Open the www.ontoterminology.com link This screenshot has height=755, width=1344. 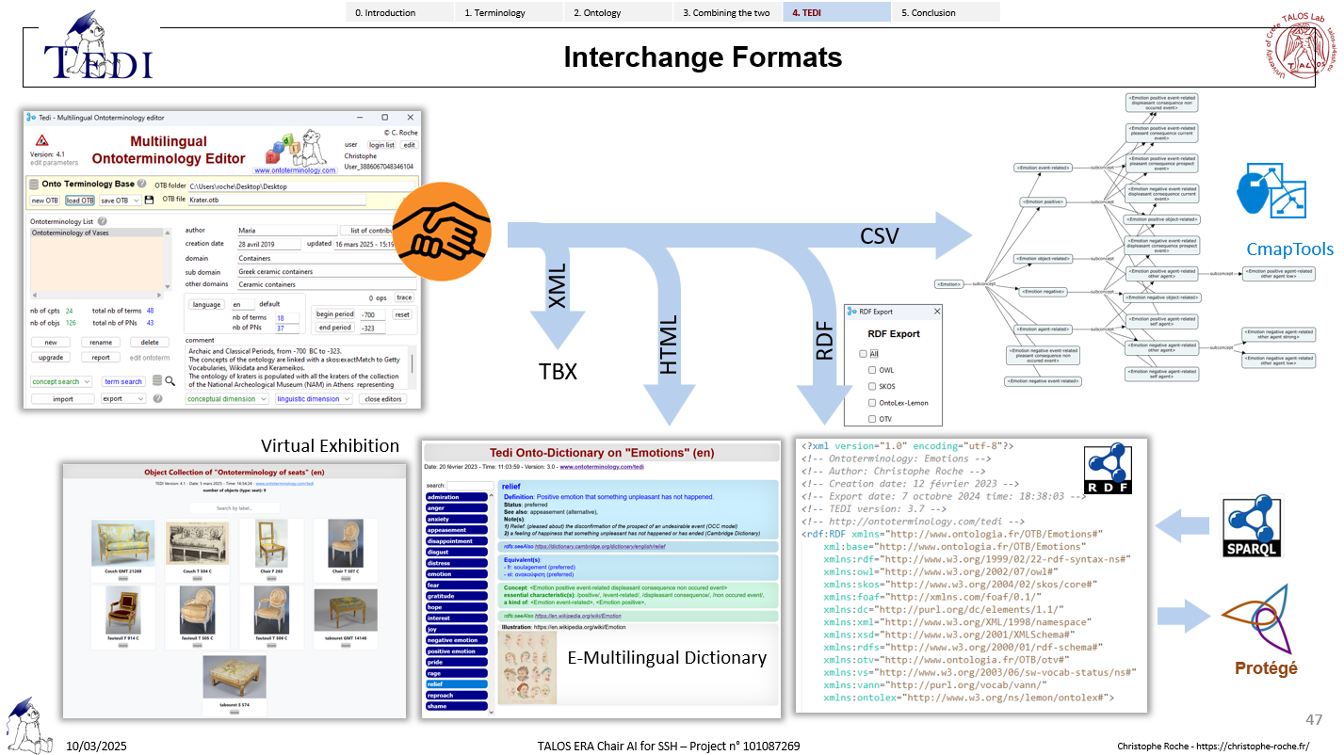point(295,170)
